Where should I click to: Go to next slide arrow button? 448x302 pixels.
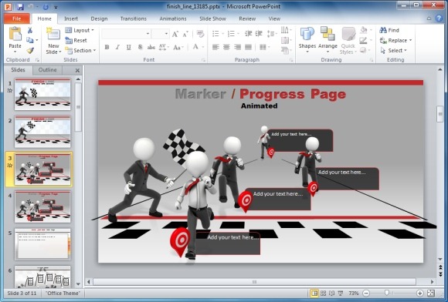(x=440, y=274)
